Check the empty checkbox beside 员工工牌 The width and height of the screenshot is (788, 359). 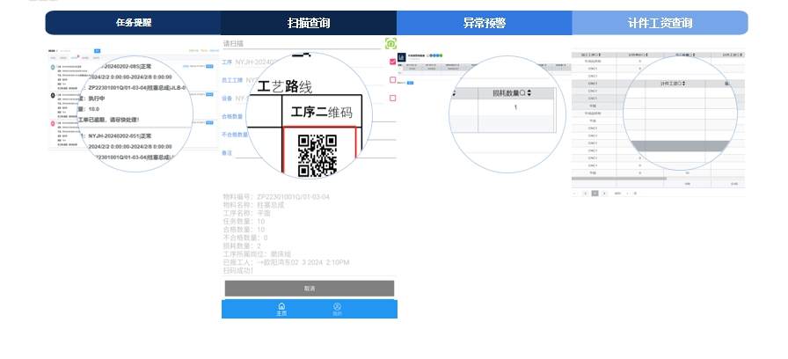tap(392, 80)
